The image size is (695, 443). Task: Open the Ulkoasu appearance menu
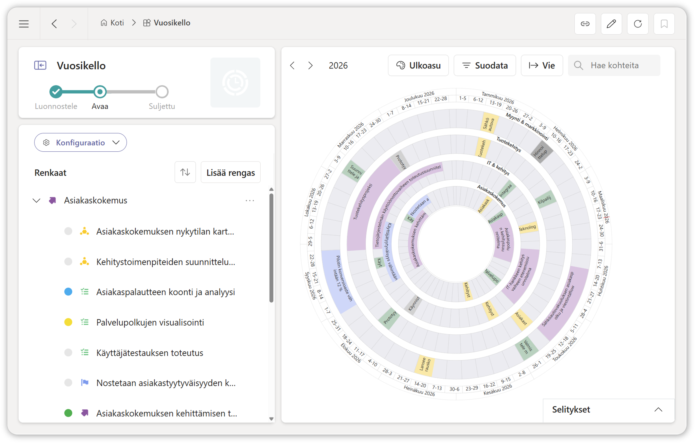tap(418, 66)
